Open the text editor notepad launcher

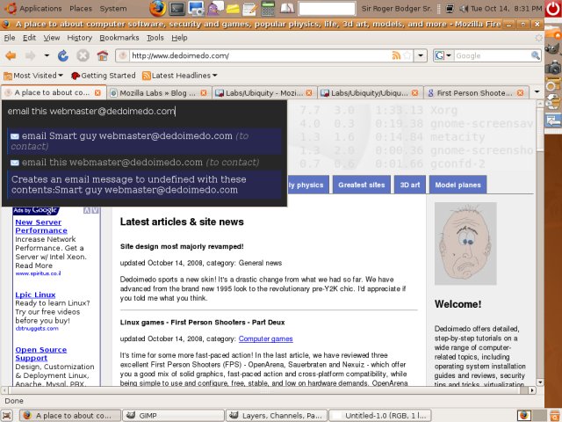(x=249, y=9)
